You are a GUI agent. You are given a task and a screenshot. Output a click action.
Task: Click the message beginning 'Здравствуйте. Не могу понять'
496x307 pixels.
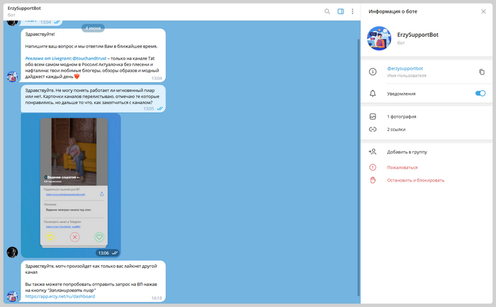94,99
